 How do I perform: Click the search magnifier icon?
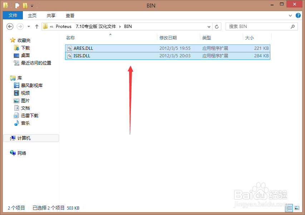click(292, 27)
